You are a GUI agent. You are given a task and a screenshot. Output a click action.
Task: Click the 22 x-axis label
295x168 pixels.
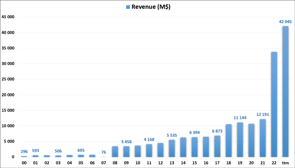pos(274,163)
